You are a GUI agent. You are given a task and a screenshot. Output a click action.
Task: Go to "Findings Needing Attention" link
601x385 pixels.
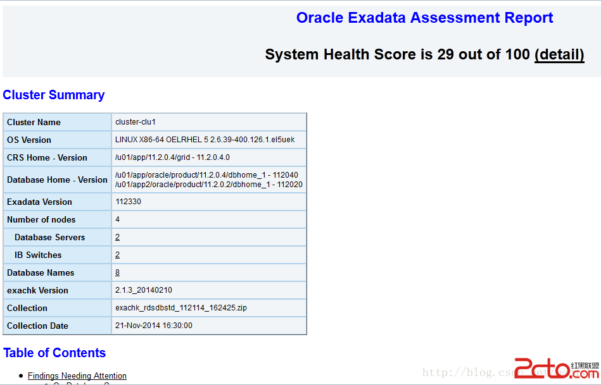tap(77, 376)
